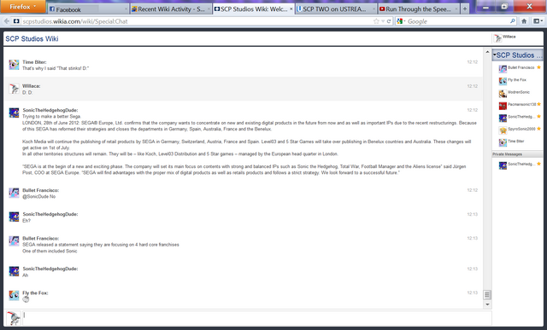The height and width of the screenshot is (330, 547).
Task: Select Fly the Fox in user list
Action: tap(518, 80)
